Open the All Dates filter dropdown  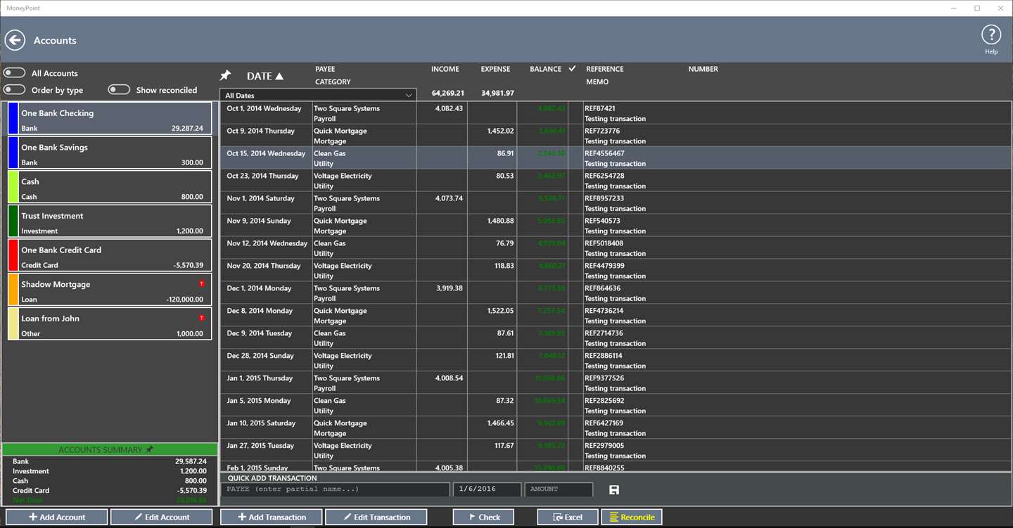[318, 95]
